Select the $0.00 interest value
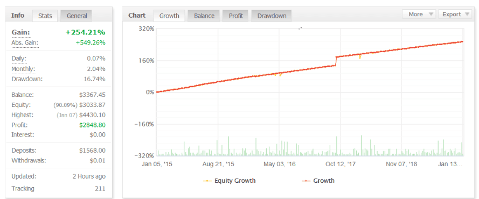The image size is (479, 199). click(98, 134)
